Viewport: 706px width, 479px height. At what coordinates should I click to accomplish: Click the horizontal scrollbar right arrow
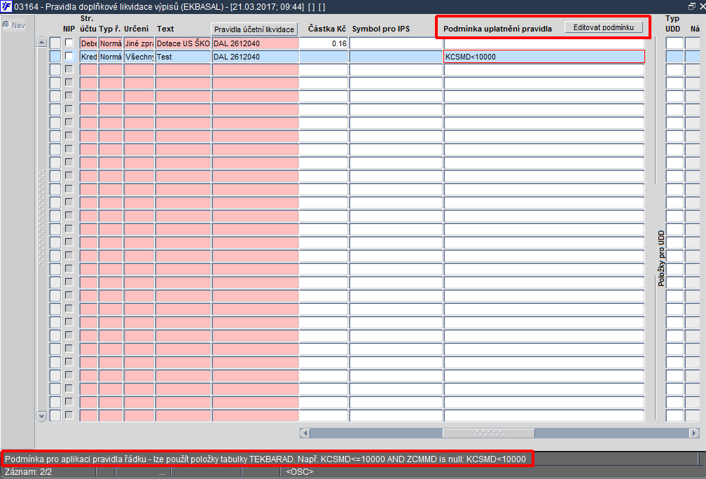point(694,433)
